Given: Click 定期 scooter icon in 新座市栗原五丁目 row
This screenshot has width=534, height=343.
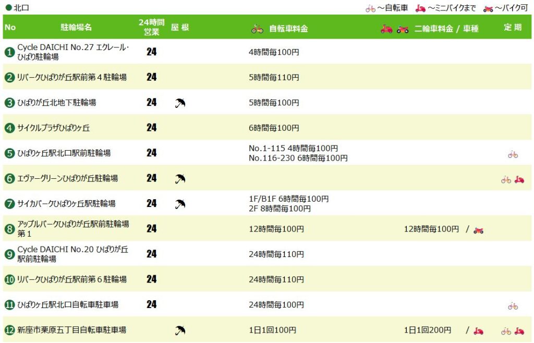Looking at the screenshot, I should [x=519, y=330].
